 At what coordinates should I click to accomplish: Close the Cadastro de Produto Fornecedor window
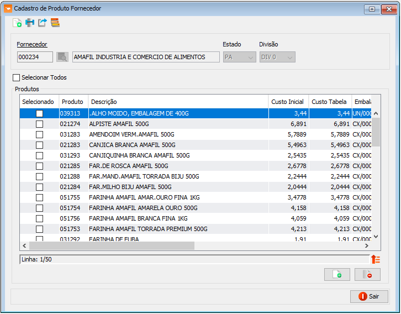389,9
